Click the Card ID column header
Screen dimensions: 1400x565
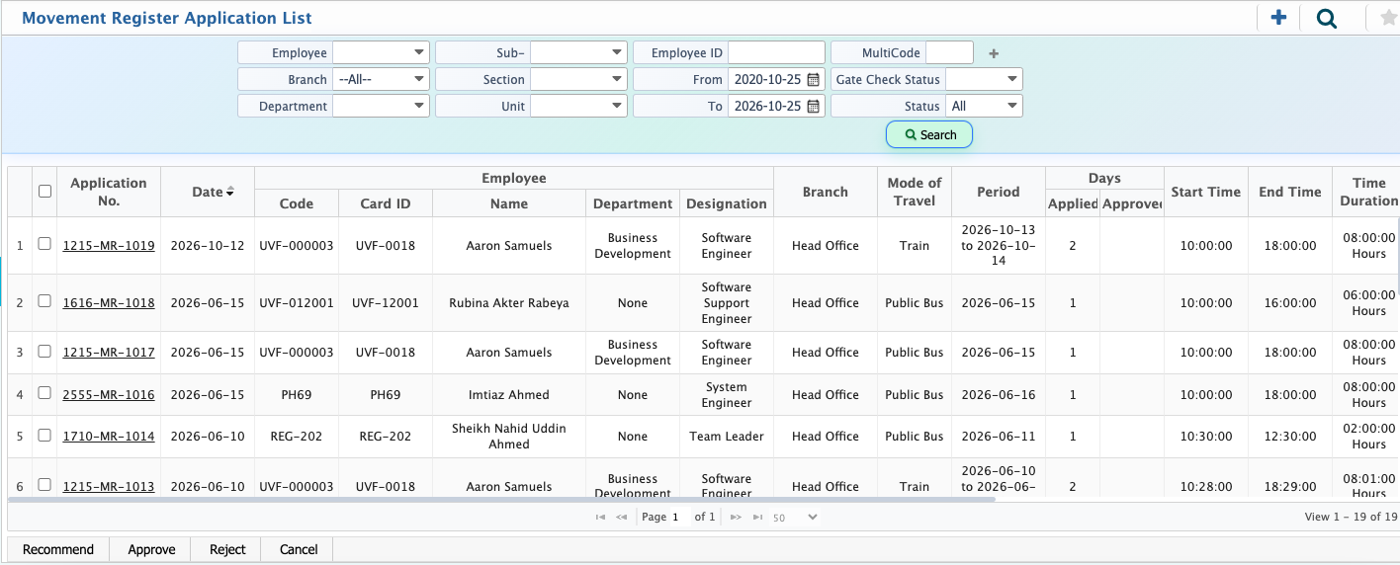386,203
